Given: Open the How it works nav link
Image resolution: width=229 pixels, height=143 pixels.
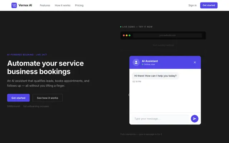Looking at the screenshot, I should [63, 5].
